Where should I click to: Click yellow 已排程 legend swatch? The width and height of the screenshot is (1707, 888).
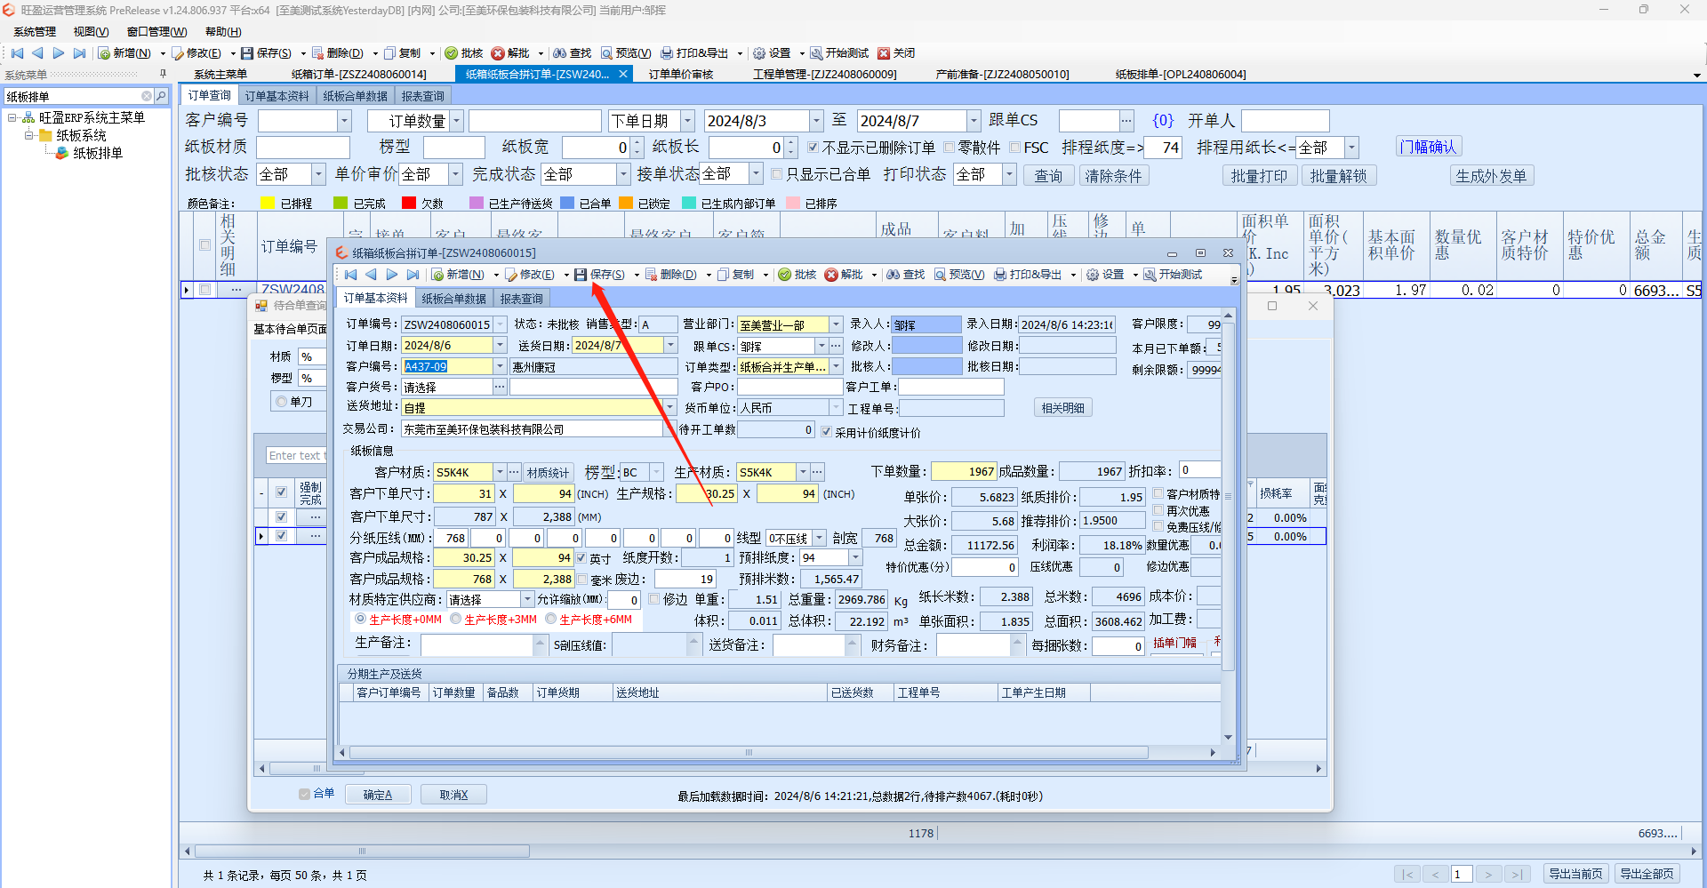click(x=268, y=204)
